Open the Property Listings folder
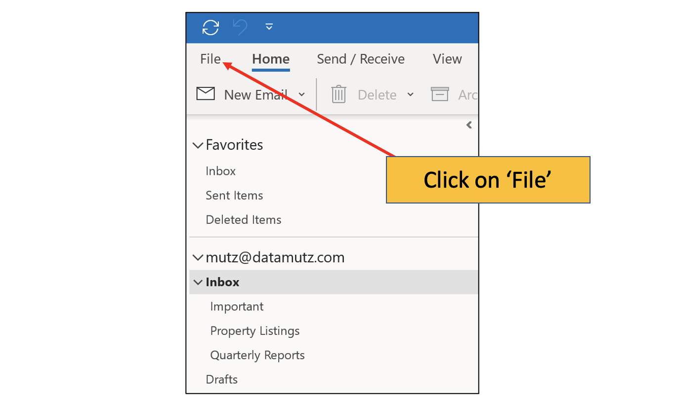 (255, 330)
